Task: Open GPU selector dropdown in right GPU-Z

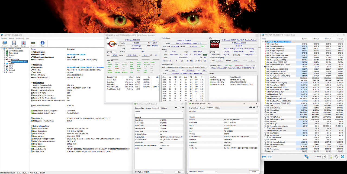Action: click(x=203, y=172)
